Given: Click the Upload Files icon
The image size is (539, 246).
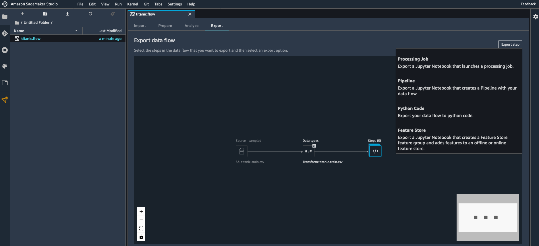Looking at the screenshot, I should pos(67,14).
